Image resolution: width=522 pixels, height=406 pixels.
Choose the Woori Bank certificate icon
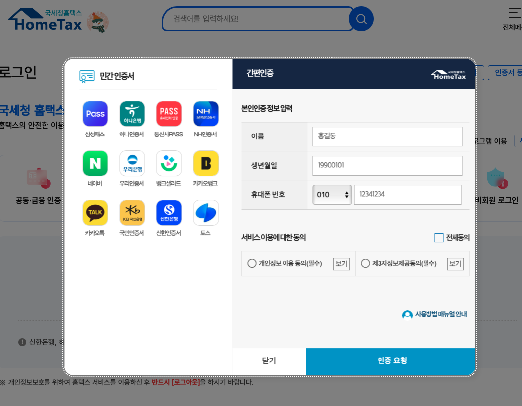click(132, 163)
